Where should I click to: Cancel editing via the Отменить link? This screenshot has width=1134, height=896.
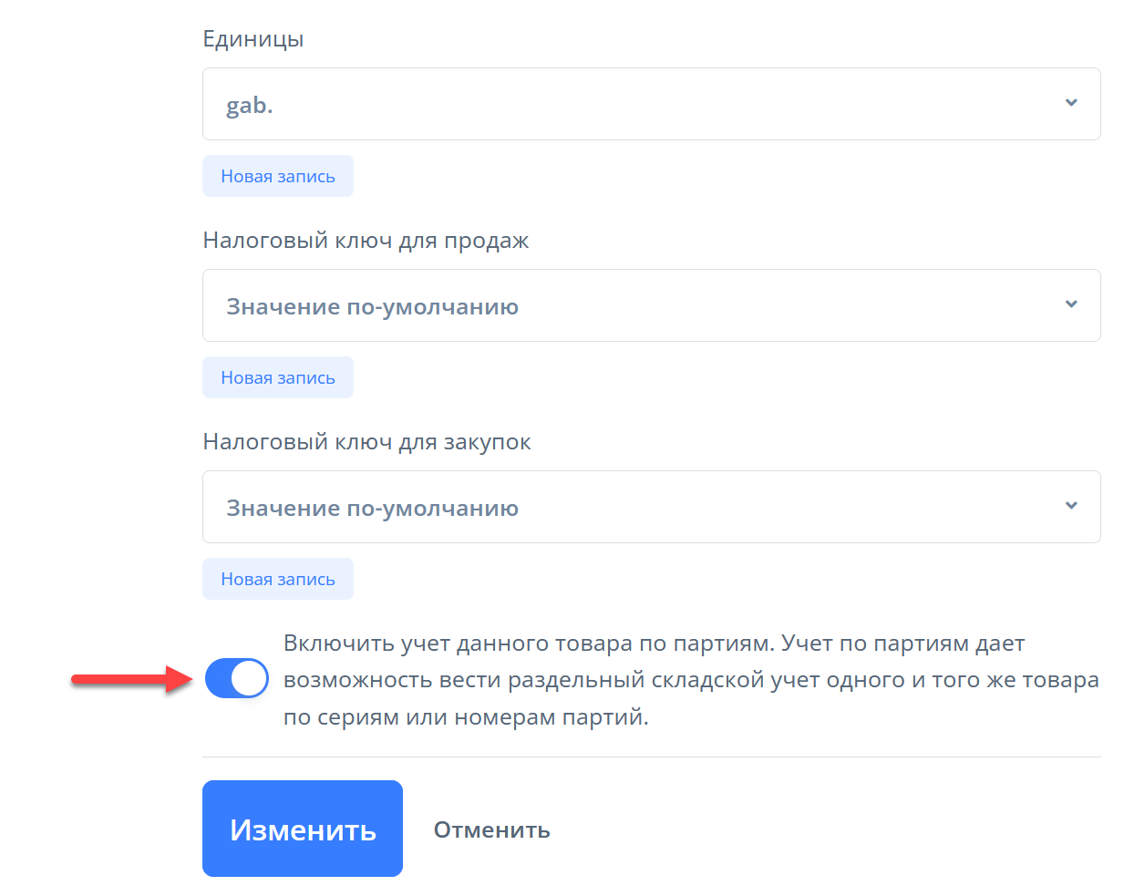(x=491, y=830)
